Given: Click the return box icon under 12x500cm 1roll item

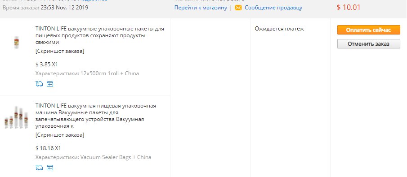Looking at the screenshot, I should click(50, 84).
